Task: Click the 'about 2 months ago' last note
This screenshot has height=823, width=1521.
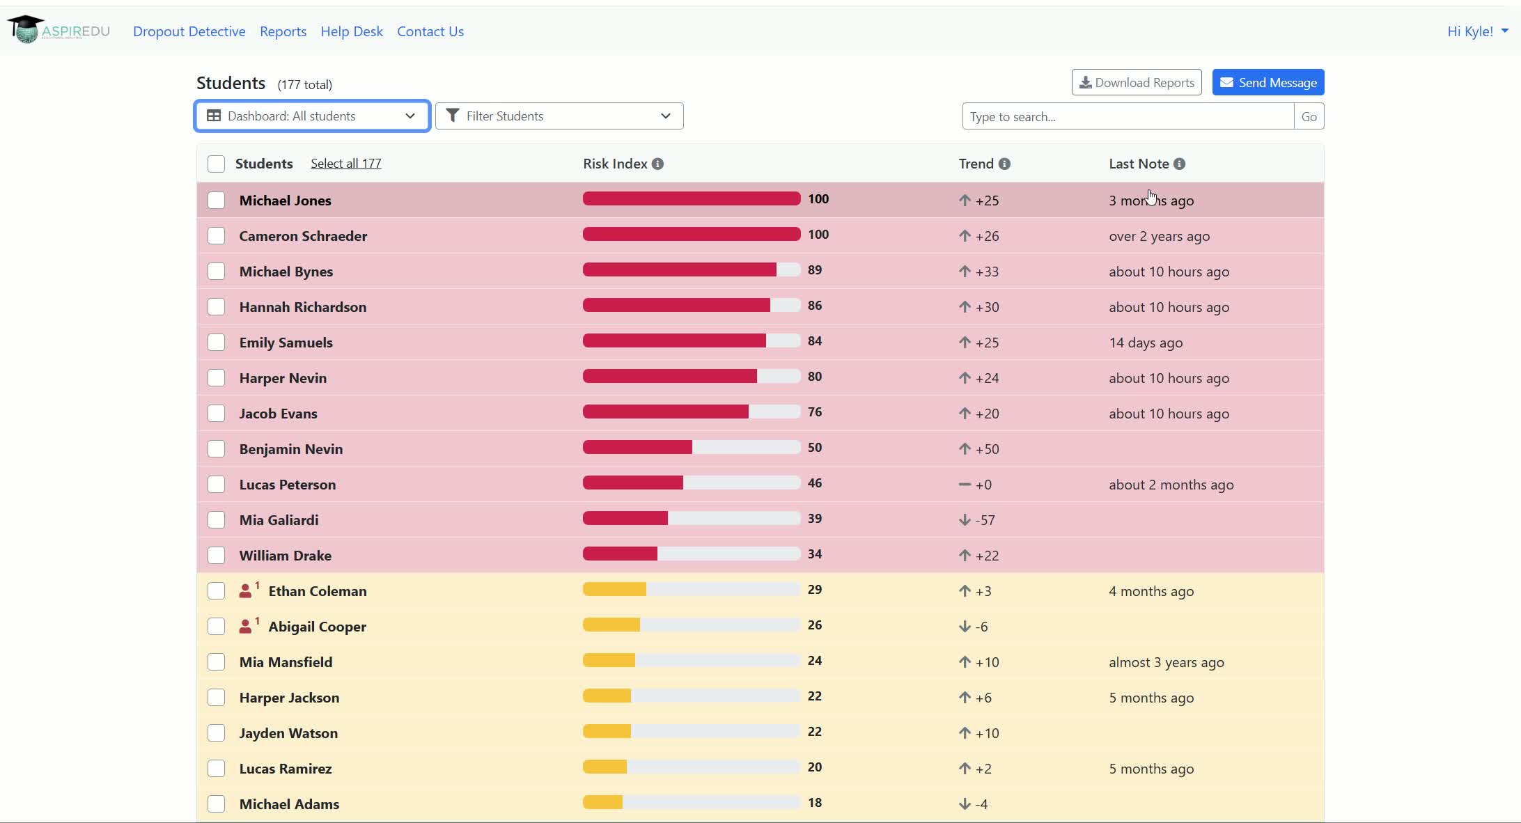Action: coord(1171,485)
